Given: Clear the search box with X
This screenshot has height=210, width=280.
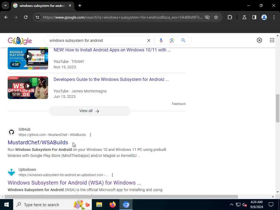Looking at the screenshot, I should point(148,40).
